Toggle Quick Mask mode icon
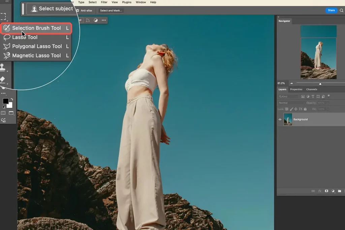Viewport: 345px width, 230px height. 3,113
